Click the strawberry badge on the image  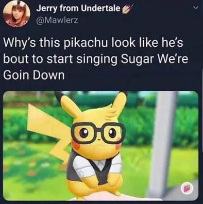pyautogui.click(x=187, y=189)
